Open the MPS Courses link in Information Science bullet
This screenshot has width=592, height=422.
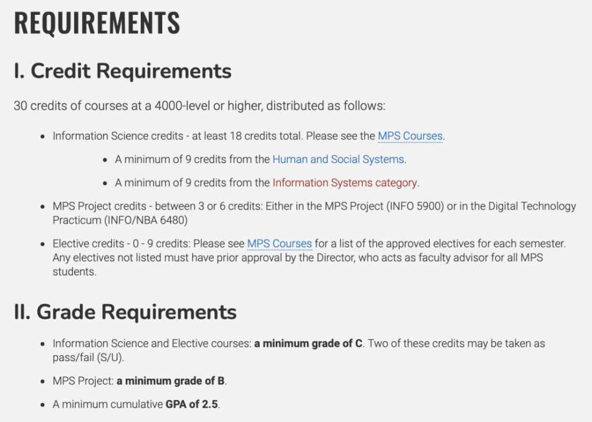[410, 136]
